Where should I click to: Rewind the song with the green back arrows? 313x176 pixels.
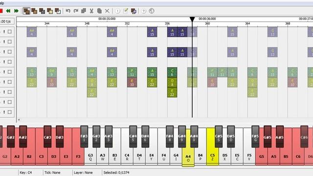coord(8,11)
